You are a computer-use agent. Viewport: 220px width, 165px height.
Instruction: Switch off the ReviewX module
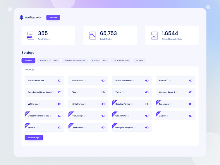[190, 80]
